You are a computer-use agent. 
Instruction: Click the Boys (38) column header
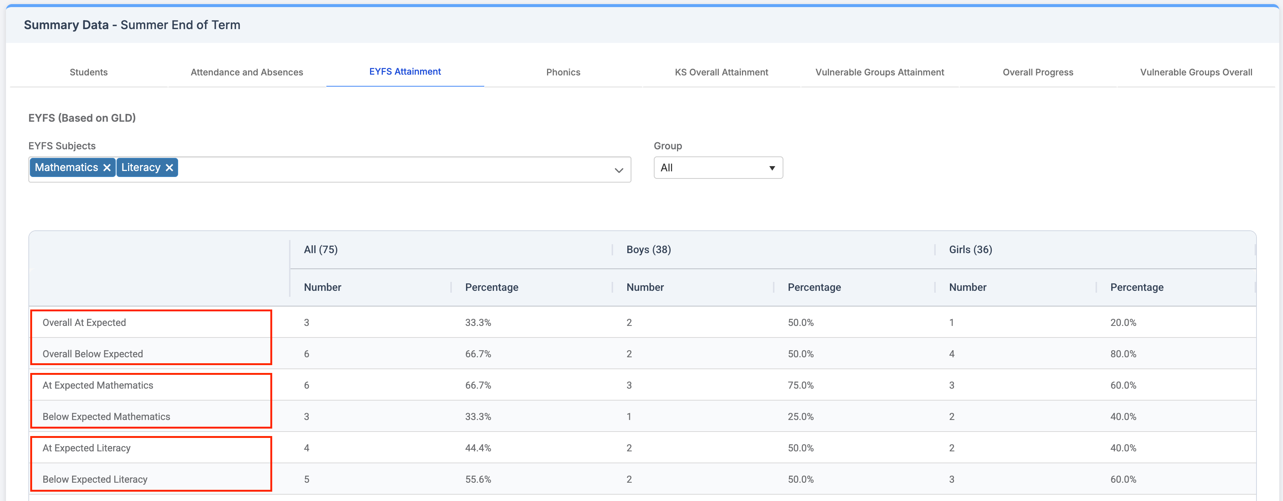click(649, 249)
